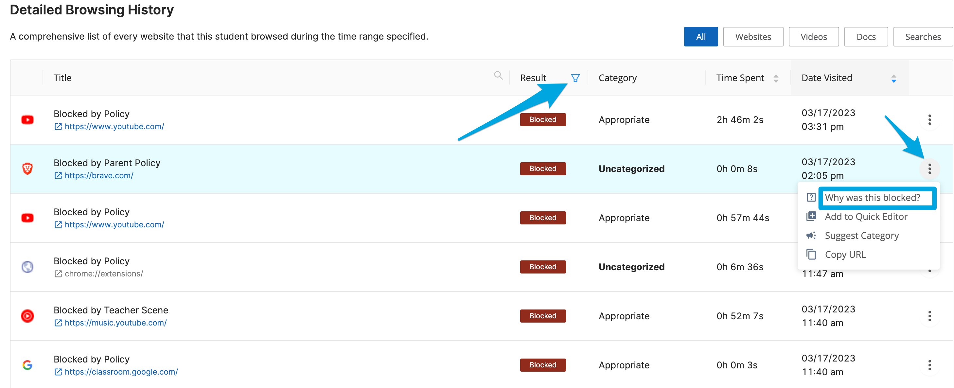Sort by the Date Visited column arrows
Image resolution: width=954 pixels, height=388 pixels.
893,79
